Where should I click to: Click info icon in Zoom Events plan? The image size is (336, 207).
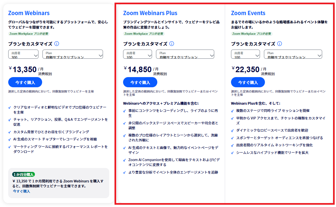[279, 44]
